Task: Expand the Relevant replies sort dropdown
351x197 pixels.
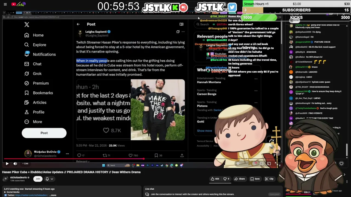Action: [83, 162]
